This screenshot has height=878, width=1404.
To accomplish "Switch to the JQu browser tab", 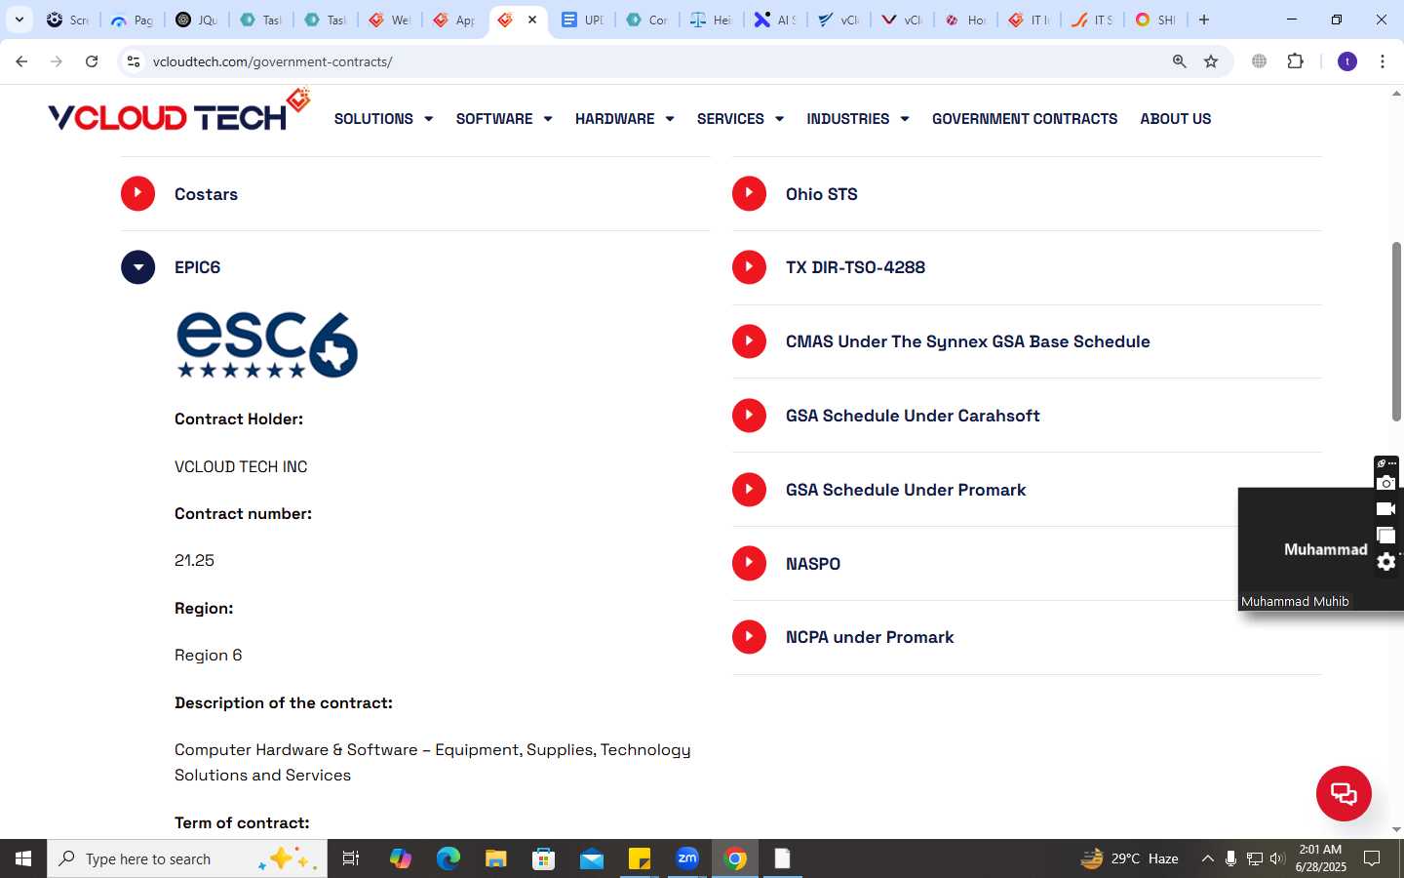I will point(196,20).
